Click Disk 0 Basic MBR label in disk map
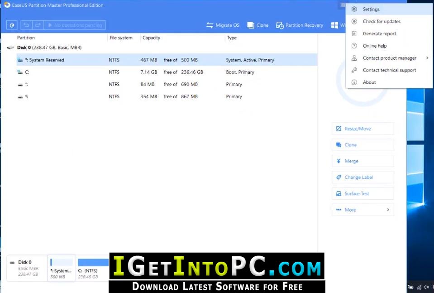Image resolution: width=434 pixels, height=293 pixels. [x=28, y=268]
